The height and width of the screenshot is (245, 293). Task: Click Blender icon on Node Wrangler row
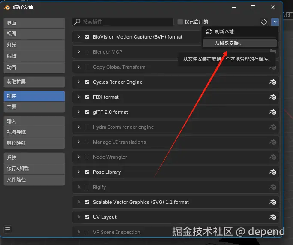point(273,157)
